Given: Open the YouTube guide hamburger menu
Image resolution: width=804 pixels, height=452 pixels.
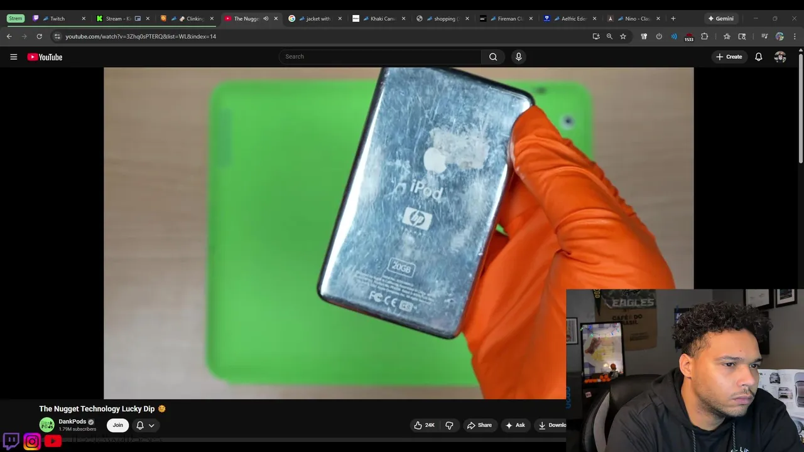Looking at the screenshot, I should [13, 57].
